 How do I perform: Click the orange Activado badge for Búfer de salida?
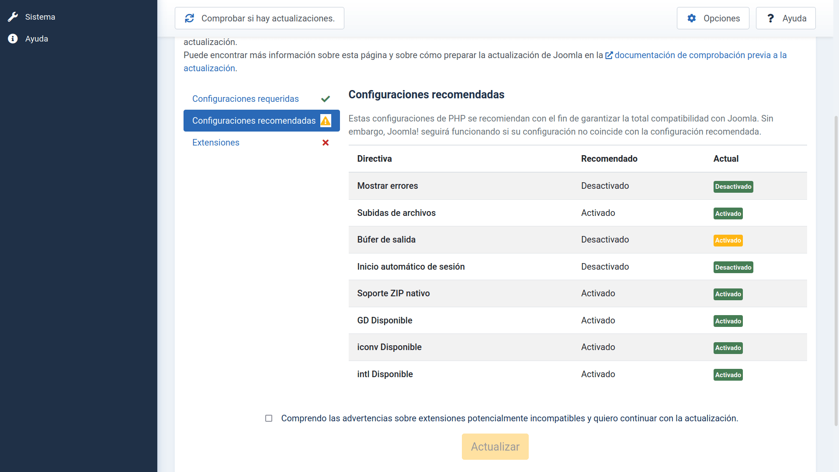728,240
